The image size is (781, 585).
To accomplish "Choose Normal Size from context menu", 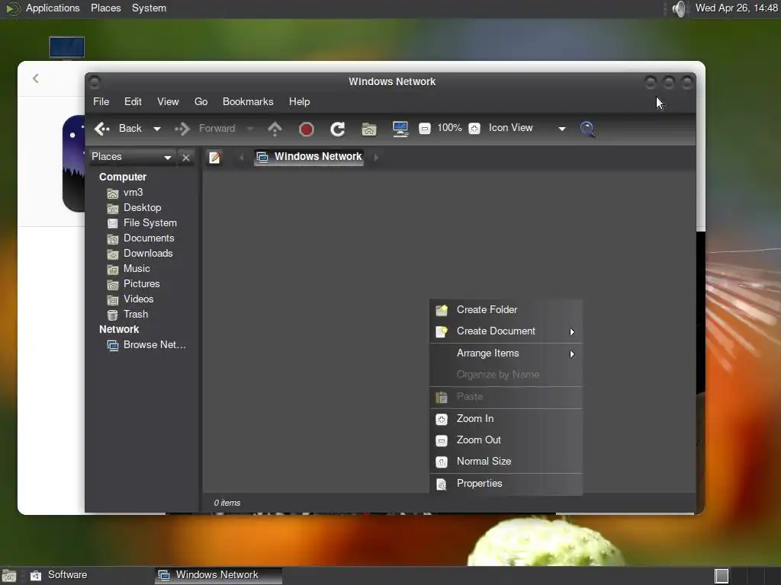I will pyautogui.click(x=506, y=462).
